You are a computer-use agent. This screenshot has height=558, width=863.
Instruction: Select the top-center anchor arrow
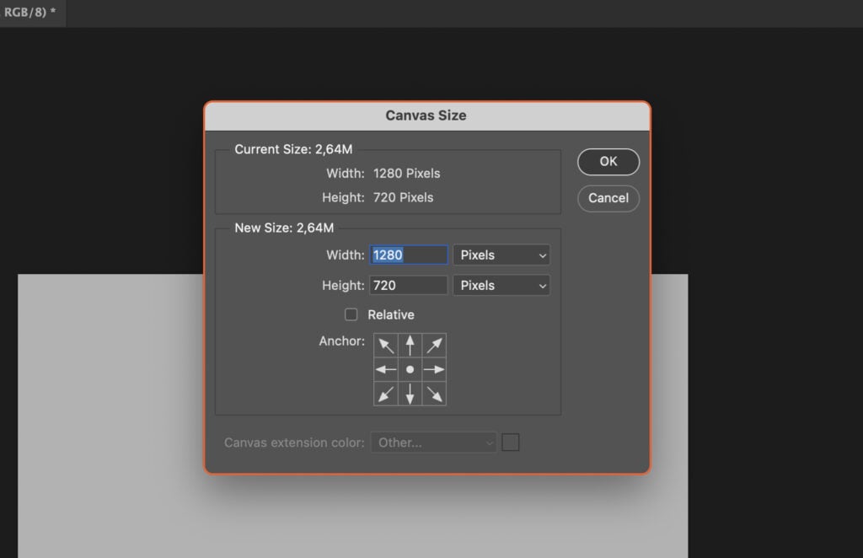[410, 344]
